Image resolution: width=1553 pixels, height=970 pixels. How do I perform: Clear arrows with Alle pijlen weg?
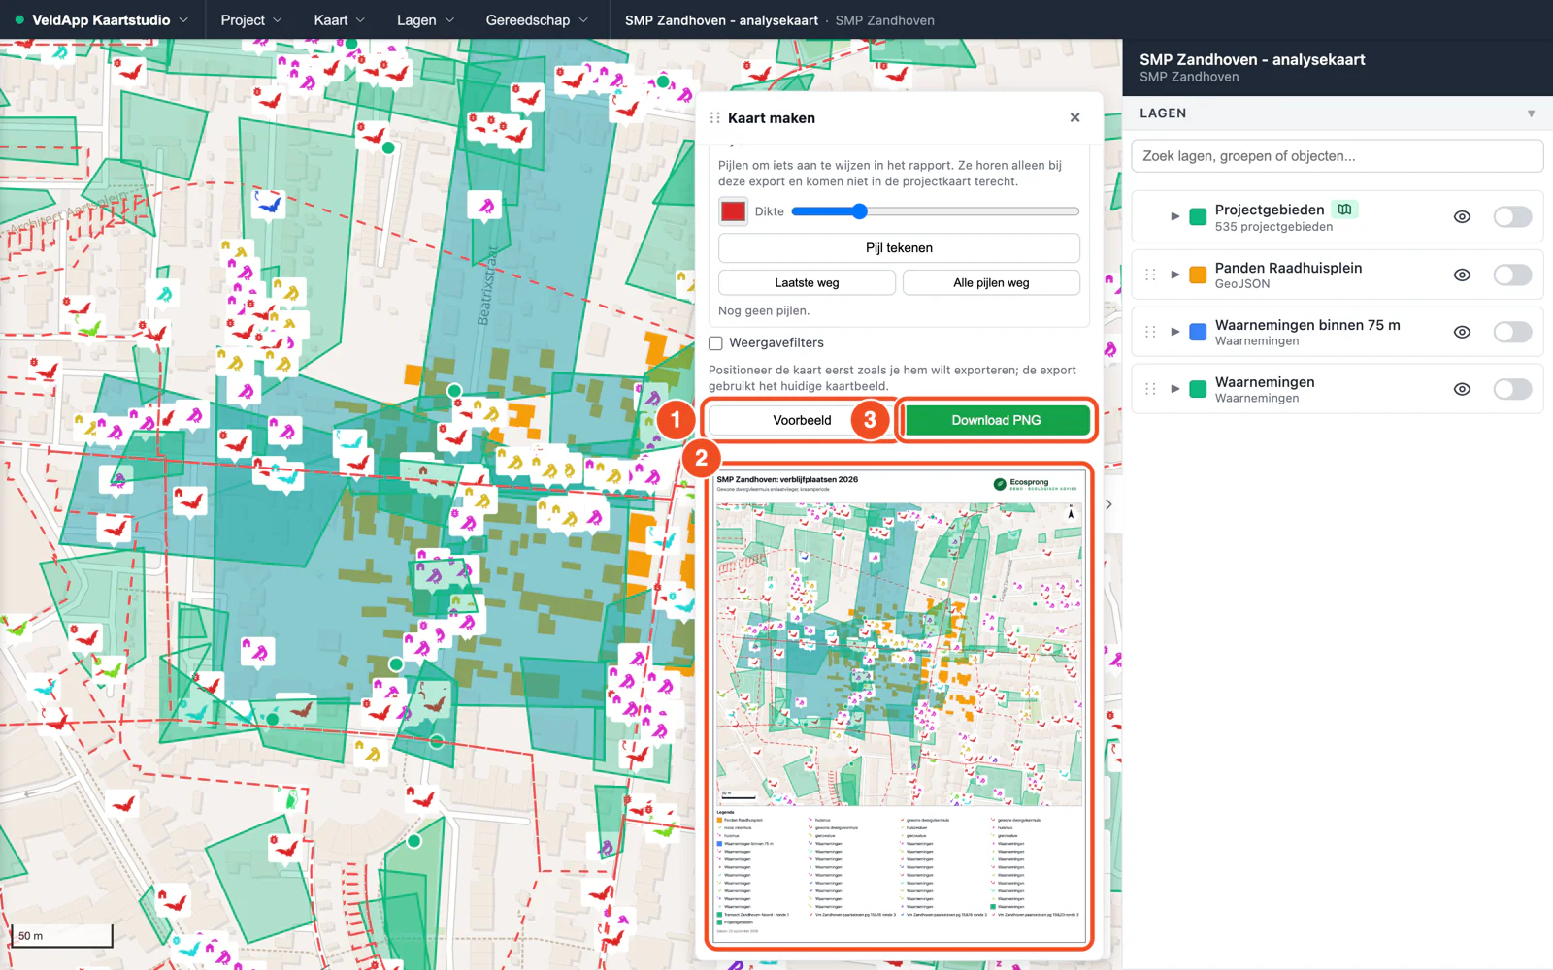click(991, 283)
